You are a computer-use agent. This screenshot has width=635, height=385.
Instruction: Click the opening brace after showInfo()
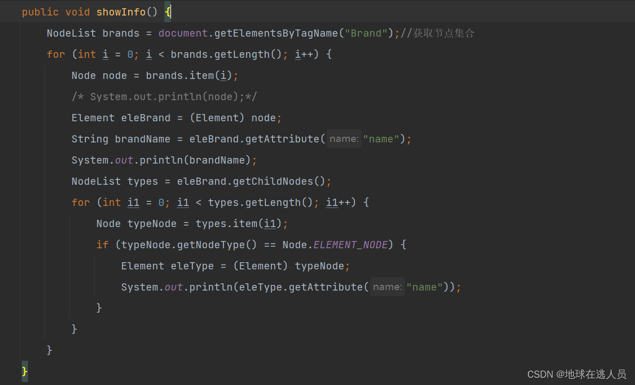click(168, 11)
